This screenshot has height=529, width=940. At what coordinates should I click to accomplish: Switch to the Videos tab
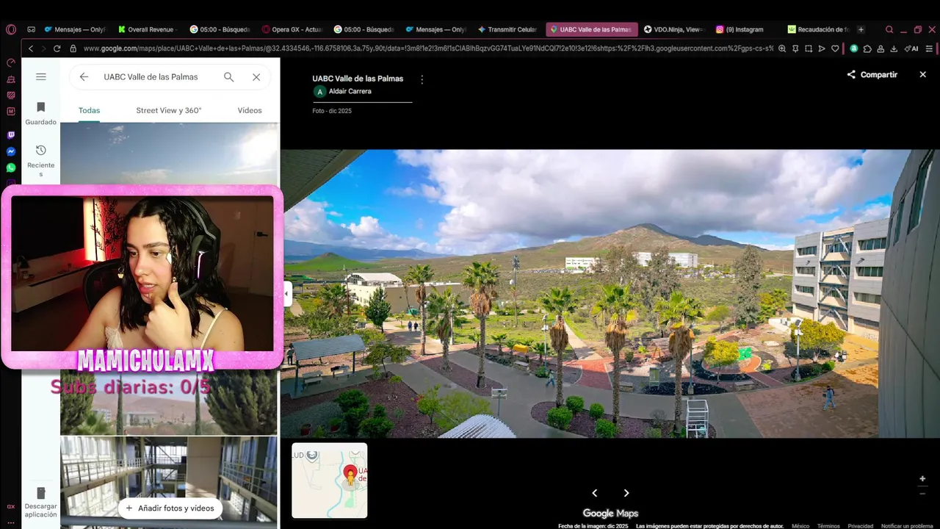[x=250, y=110]
